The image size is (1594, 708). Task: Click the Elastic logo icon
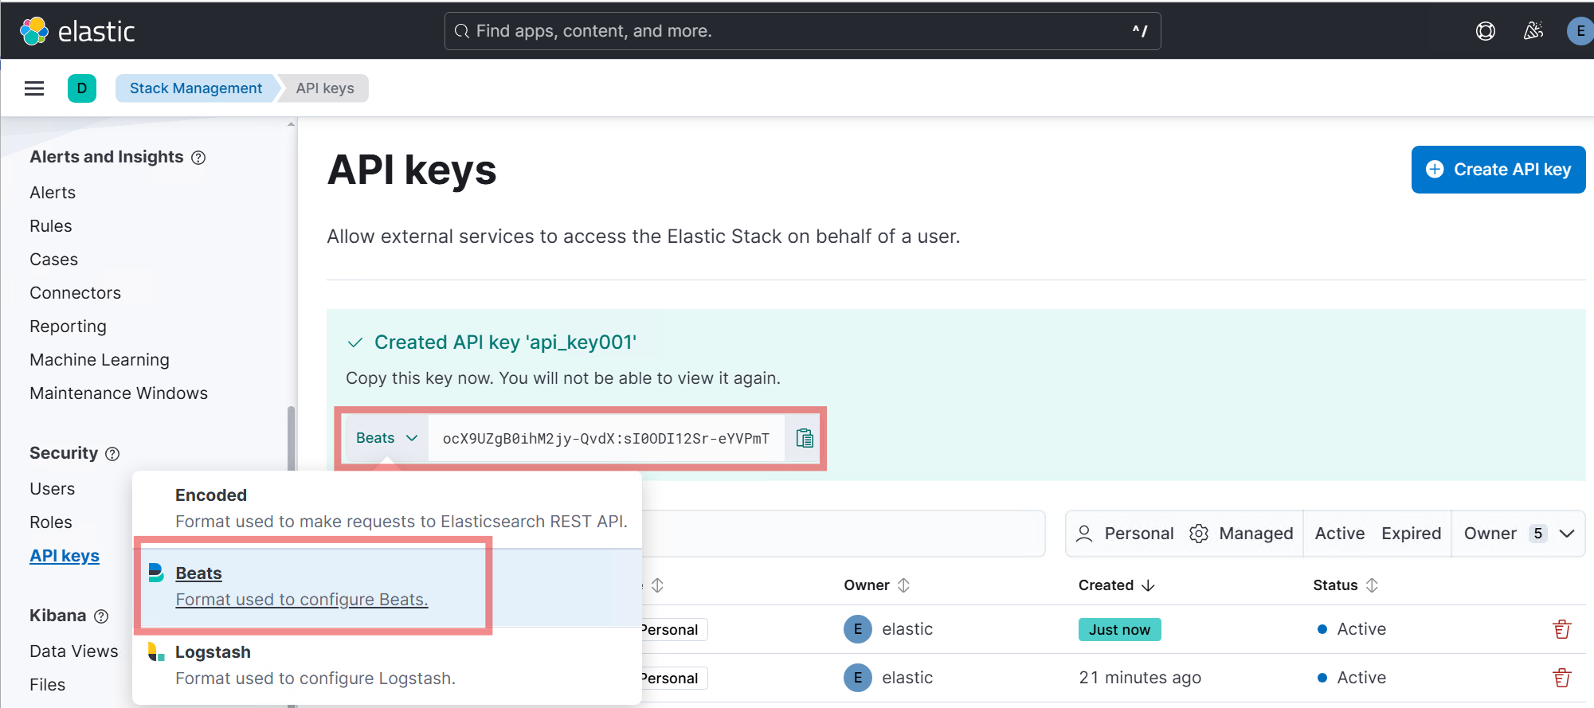pos(34,31)
